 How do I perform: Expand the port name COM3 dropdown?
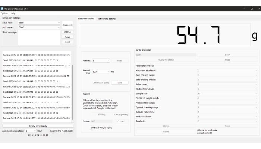click(39, 27)
